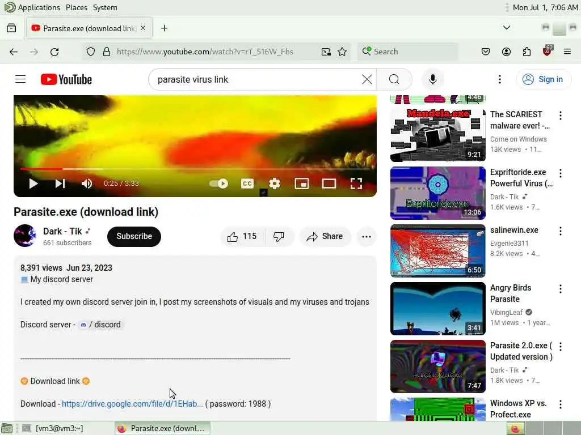Open a new tab with the plus button

(x=164, y=28)
